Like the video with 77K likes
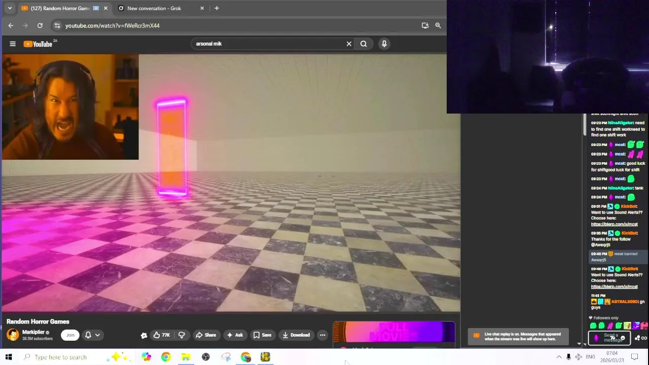 point(162,335)
